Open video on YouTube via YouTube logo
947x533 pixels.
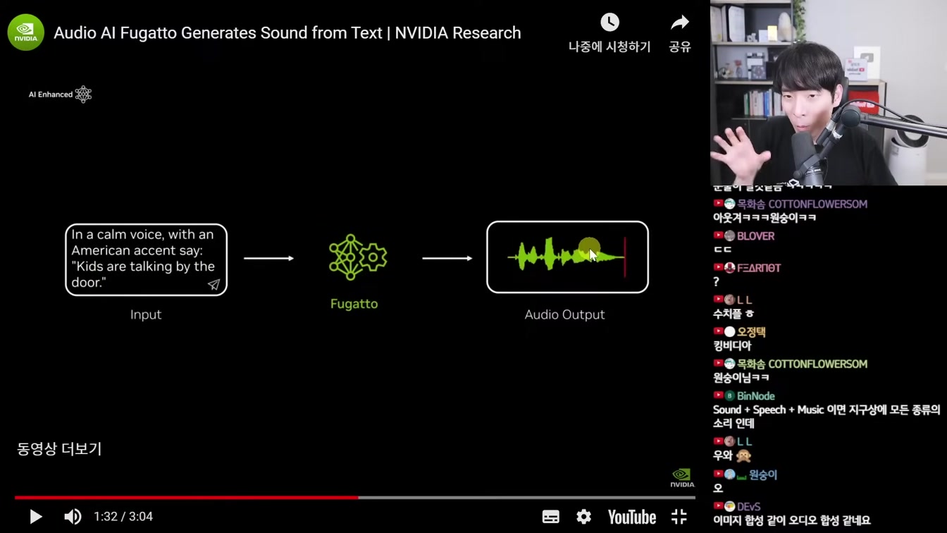632,517
